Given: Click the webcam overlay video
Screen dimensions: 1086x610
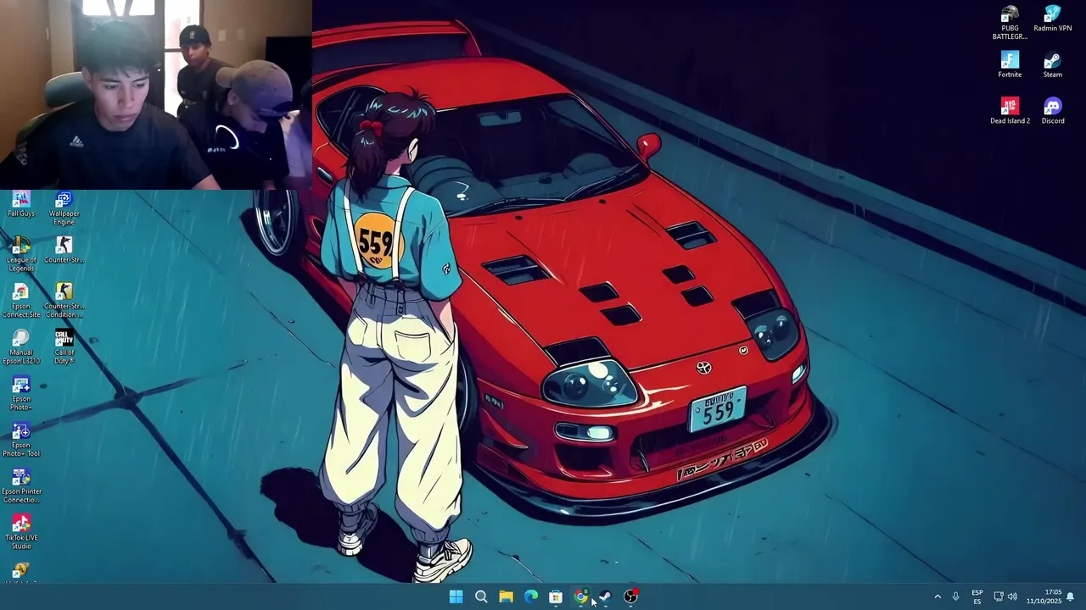Looking at the screenshot, I should (x=156, y=94).
